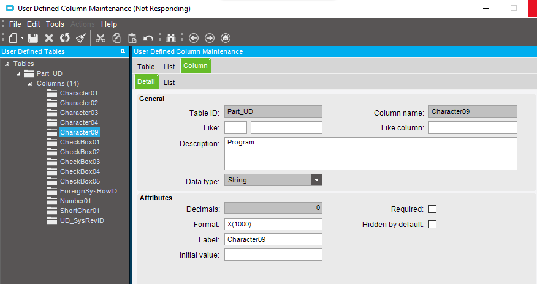Switch to the Table tab

[146, 66]
